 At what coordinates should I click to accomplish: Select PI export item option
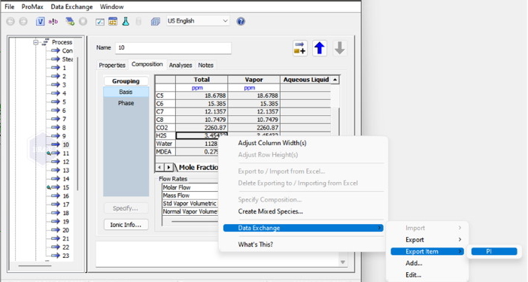click(x=494, y=251)
